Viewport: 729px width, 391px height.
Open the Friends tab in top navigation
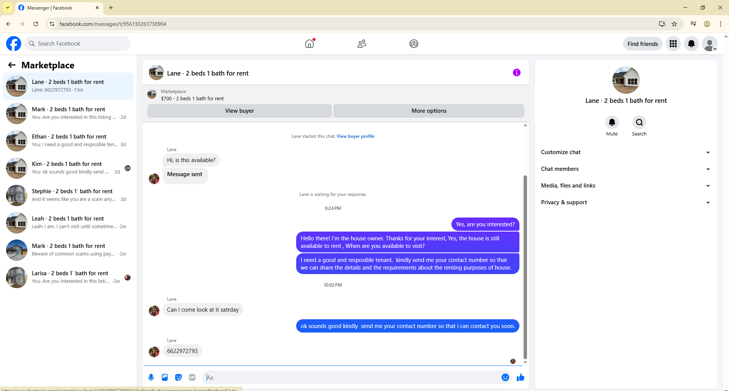[362, 44]
